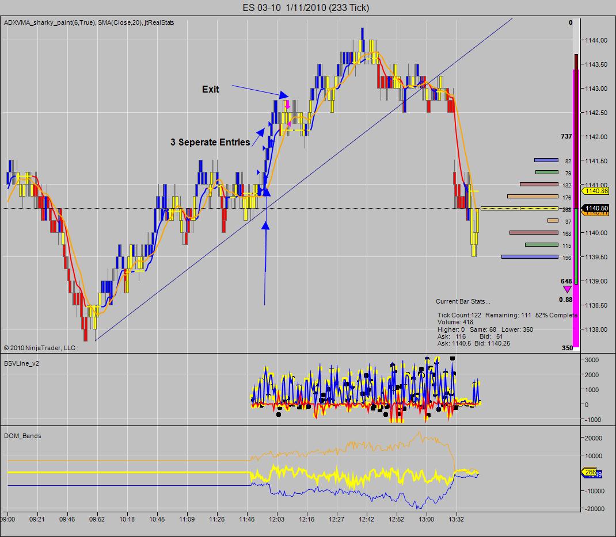Click the -20000 DOM_Bands axis value
The width and height of the screenshot is (616, 537).
click(x=593, y=509)
